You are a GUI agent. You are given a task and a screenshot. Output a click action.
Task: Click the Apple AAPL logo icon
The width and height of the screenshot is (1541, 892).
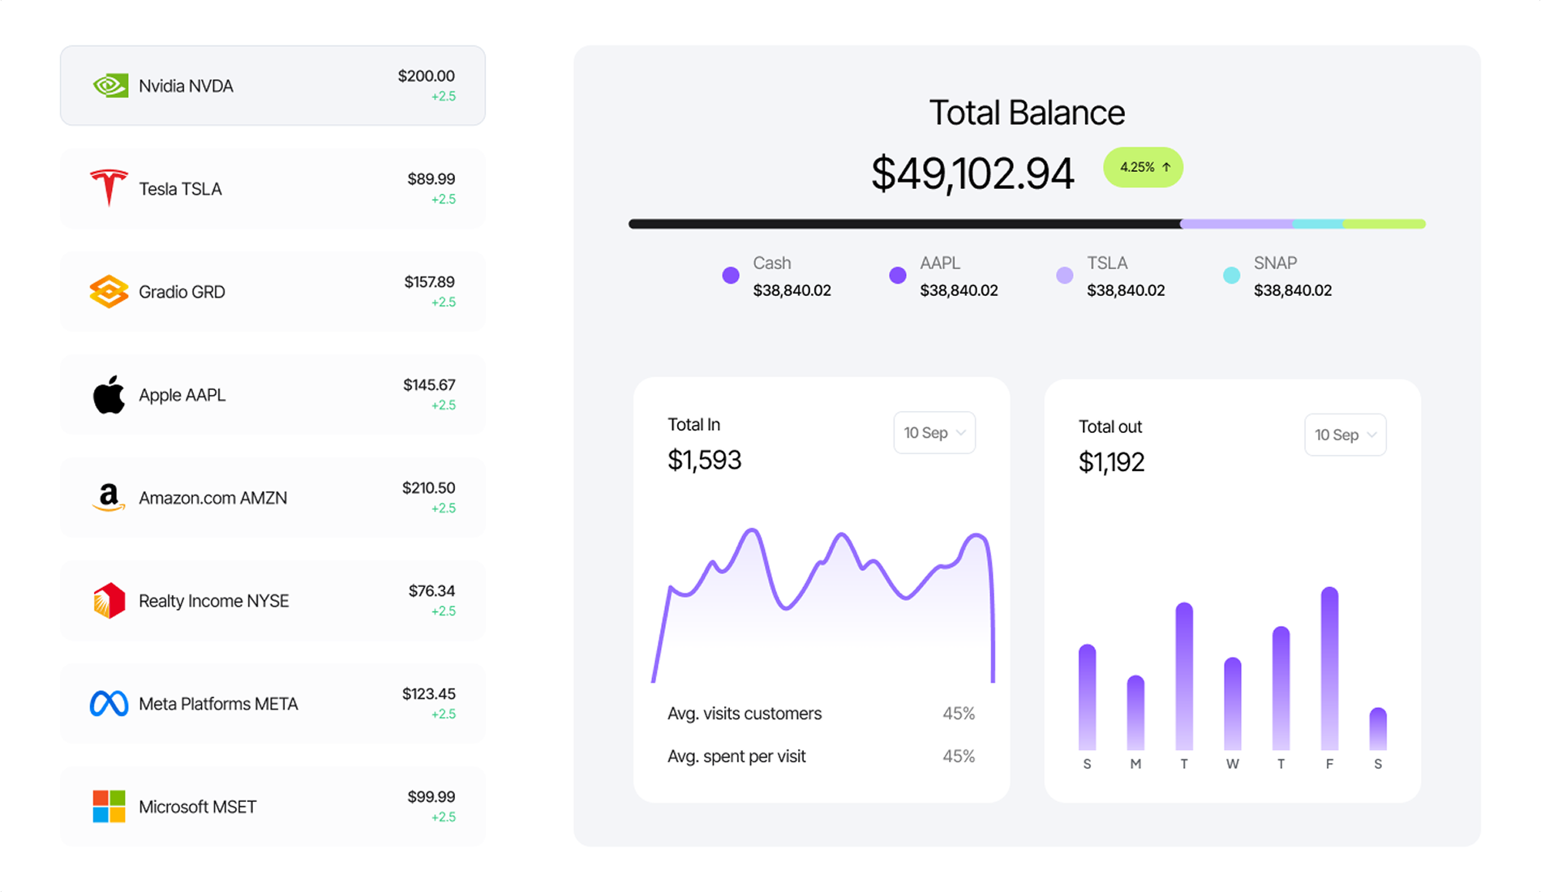pos(109,394)
